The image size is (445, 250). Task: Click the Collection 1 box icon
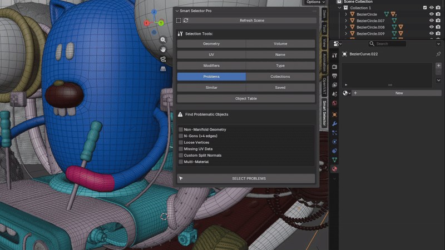tap(345, 8)
